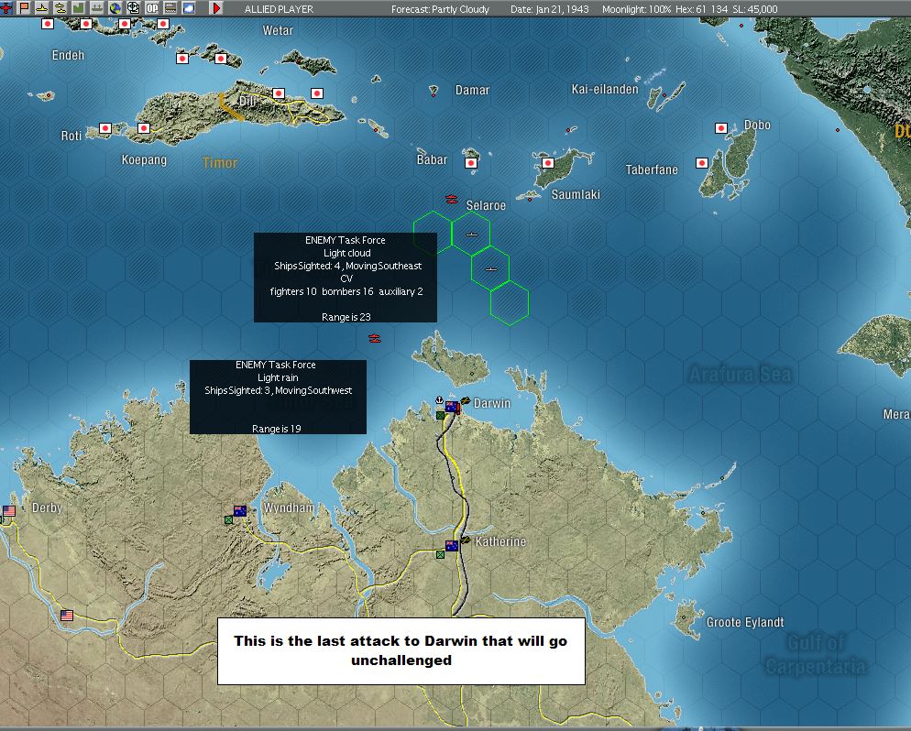
Task: Click the Darwin map label
Action: pos(492,403)
